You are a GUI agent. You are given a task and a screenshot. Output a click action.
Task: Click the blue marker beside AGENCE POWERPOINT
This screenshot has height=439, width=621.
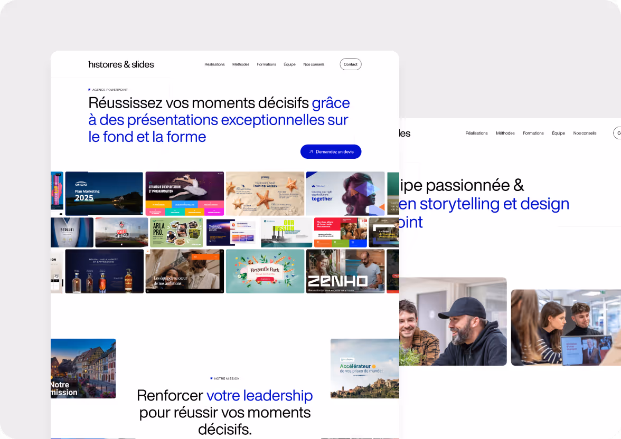[x=90, y=89]
